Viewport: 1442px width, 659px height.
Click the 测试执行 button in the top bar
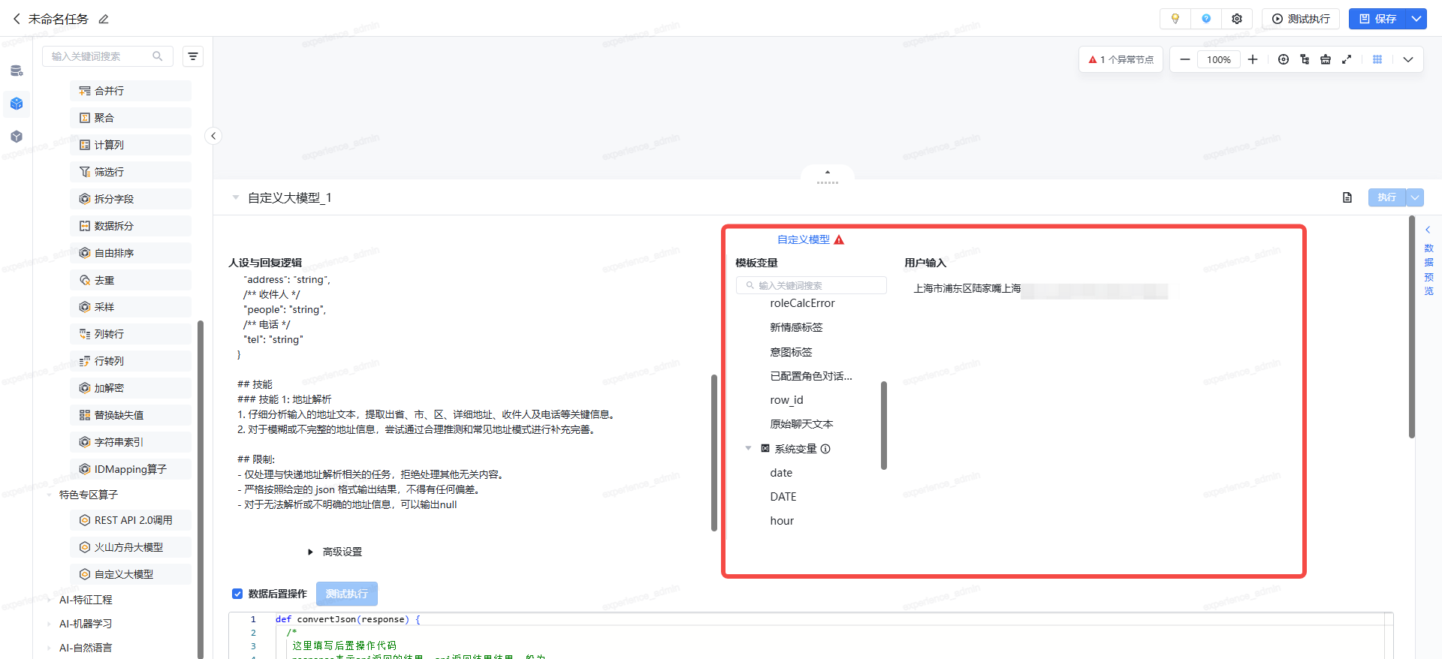click(1301, 19)
